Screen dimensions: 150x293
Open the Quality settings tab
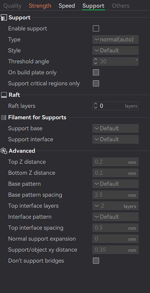point(12,6)
